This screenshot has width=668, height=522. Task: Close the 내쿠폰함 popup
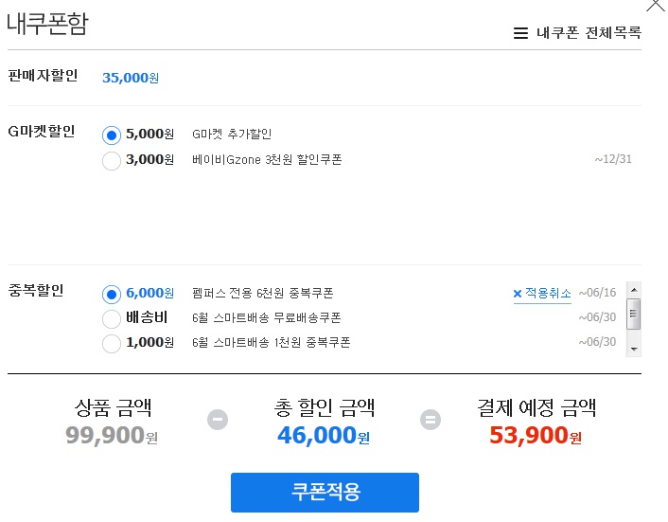(655, 5)
